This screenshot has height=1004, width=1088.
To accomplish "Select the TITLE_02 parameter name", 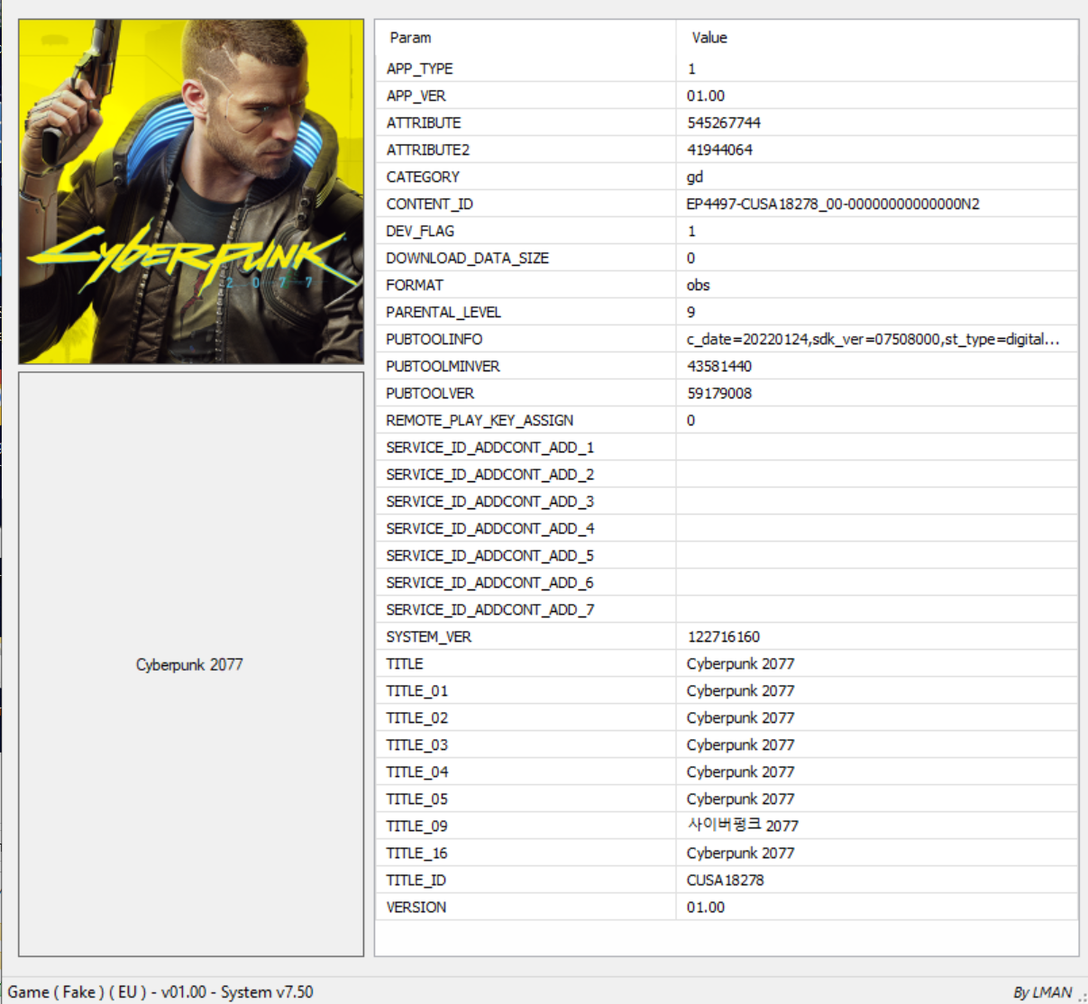I will coord(416,717).
